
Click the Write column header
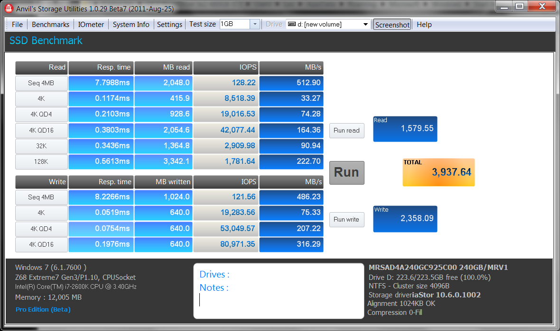tap(41, 182)
